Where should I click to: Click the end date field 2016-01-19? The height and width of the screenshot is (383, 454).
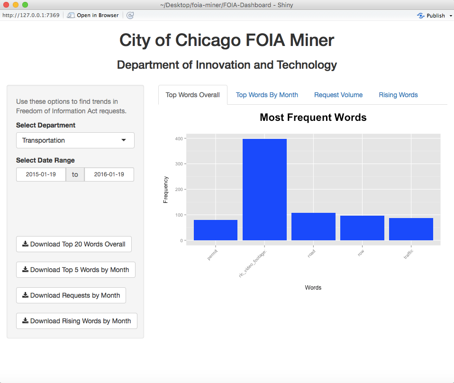[109, 174]
